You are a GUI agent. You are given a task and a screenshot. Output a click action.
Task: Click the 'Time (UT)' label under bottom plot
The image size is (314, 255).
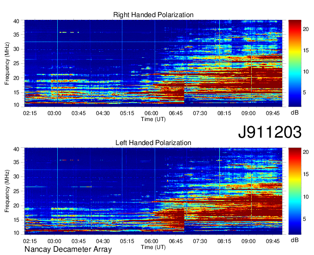153,247
